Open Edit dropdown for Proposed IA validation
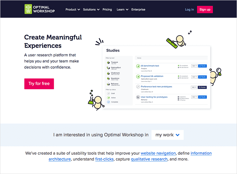The height and width of the screenshot is (174, 237). click(194, 77)
